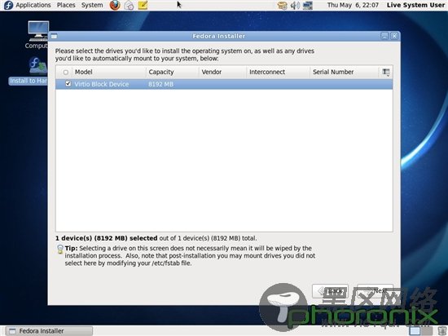Open the yellow note-taking launcher icon

click(143, 5)
